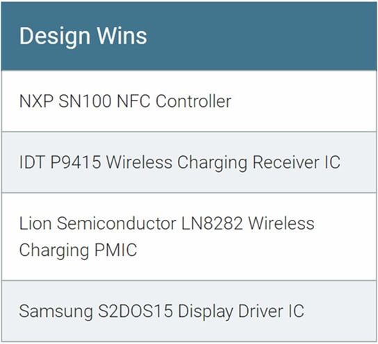Screen dimensions: 378x344
Task: Select the Lion Semiconductor LN8282 row
Action: point(189,237)
